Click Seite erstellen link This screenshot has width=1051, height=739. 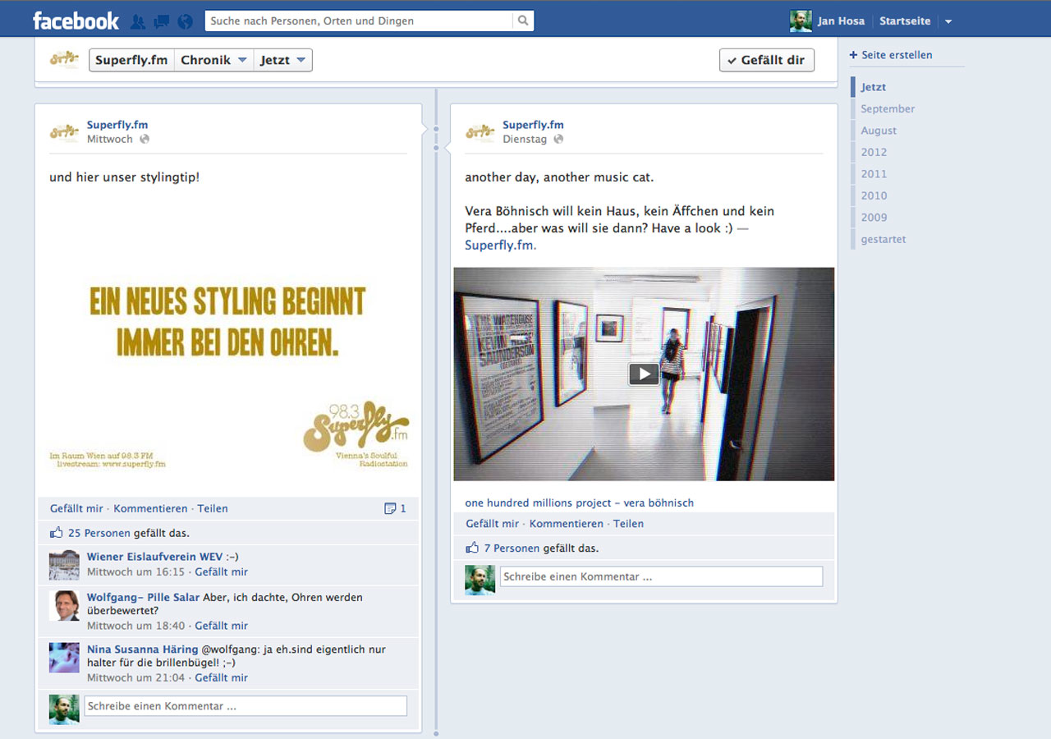tap(897, 55)
